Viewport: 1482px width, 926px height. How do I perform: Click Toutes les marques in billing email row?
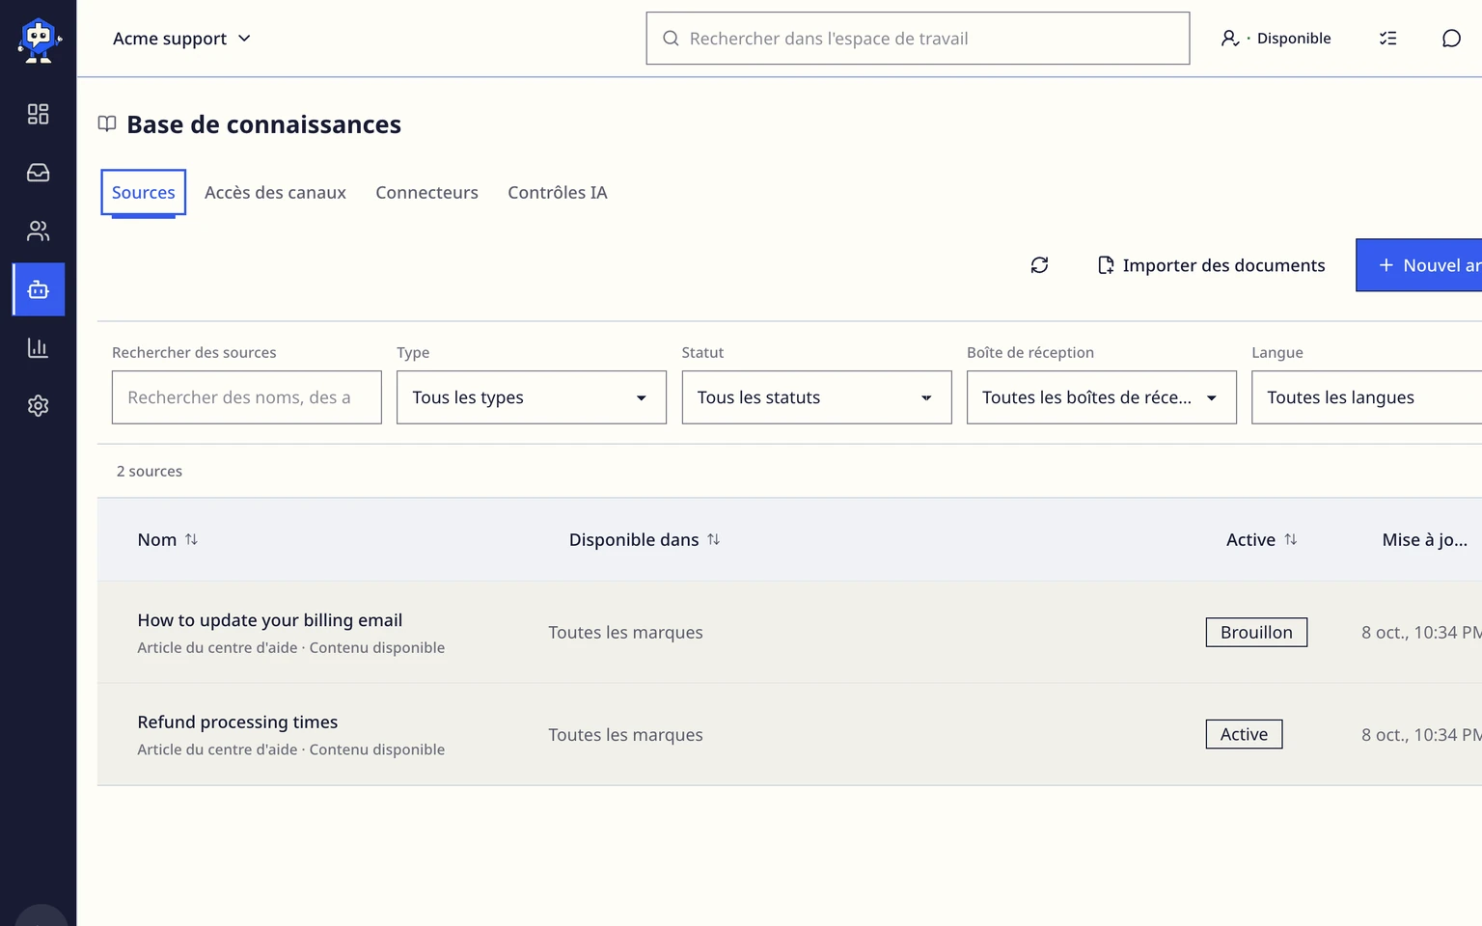point(626,633)
